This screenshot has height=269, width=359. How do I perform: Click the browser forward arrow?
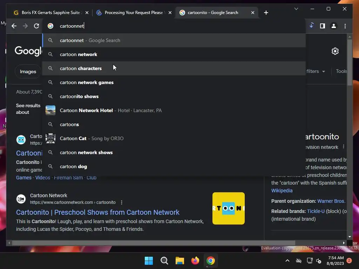tap(25, 26)
